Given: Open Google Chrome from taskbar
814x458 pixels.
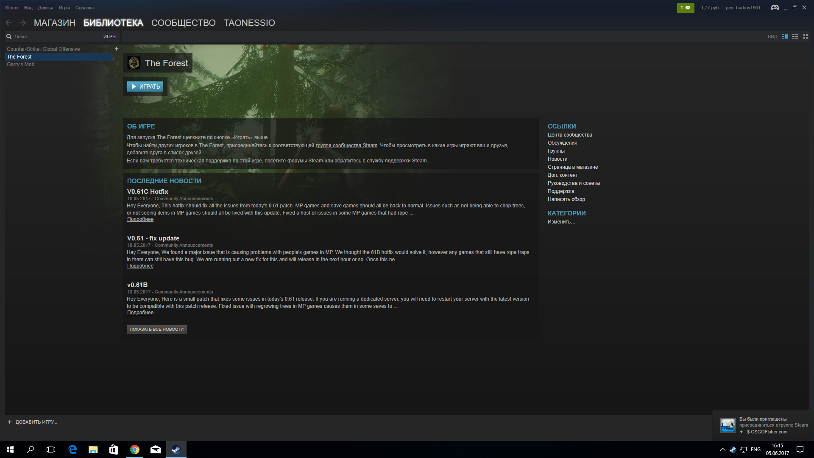Looking at the screenshot, I should (x=134, y=450).
